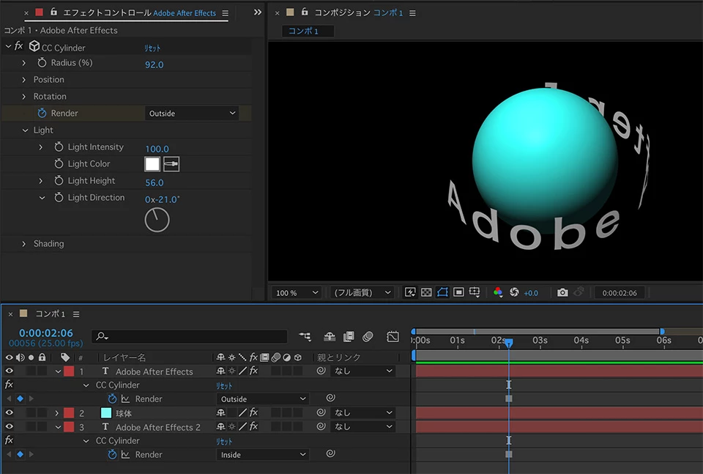Toggle the Render property stopwatch in Effect Controls

[42, 113]
